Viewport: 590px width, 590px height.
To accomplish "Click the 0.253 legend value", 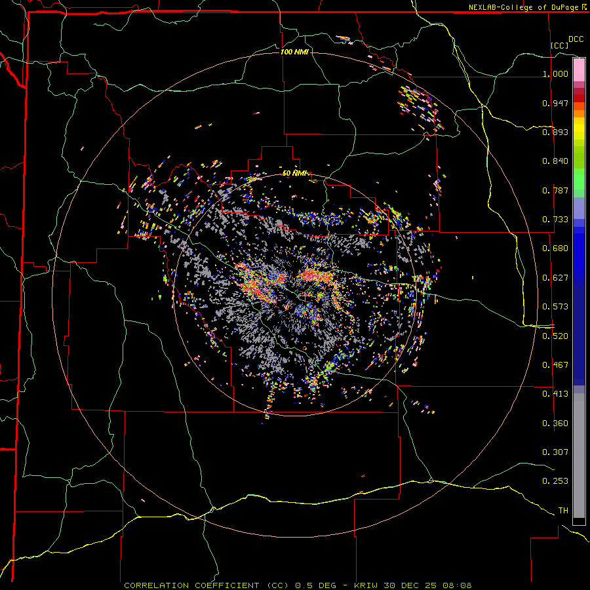I will tap(555, 481).
